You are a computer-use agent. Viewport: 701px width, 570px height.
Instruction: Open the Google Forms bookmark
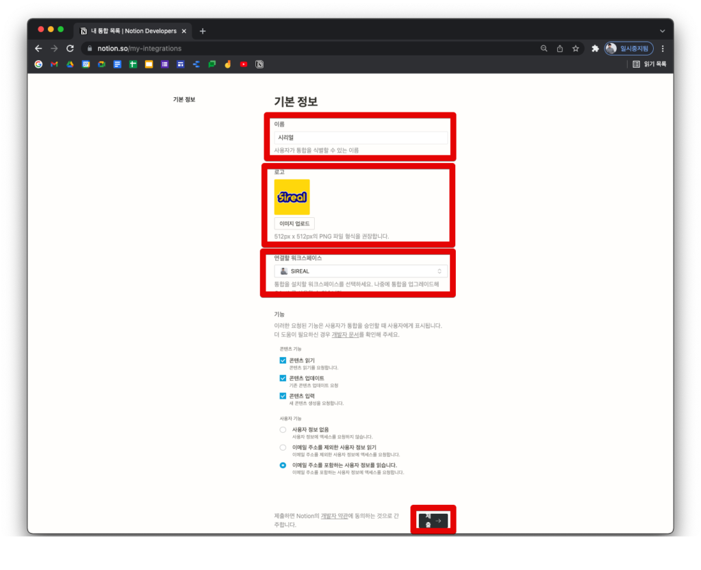pos(164,64)
